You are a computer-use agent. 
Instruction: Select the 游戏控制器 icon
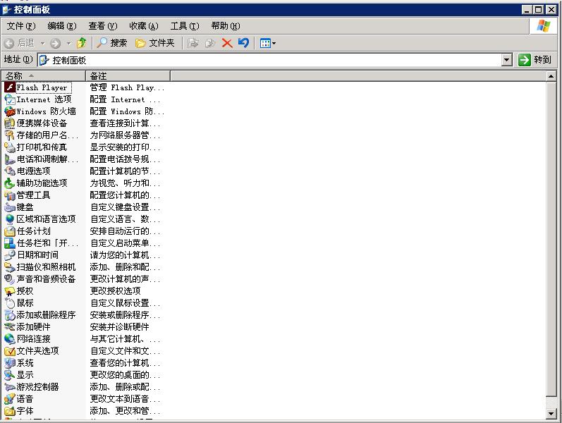point(10,387)
